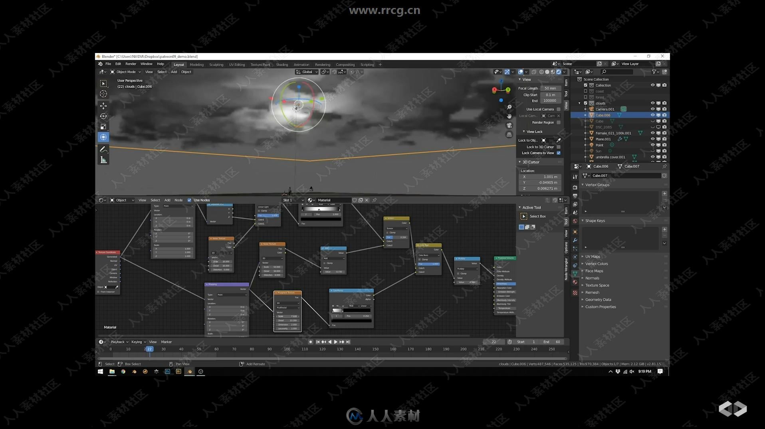Disable render camera icon for Plane.001

(664, 139)
